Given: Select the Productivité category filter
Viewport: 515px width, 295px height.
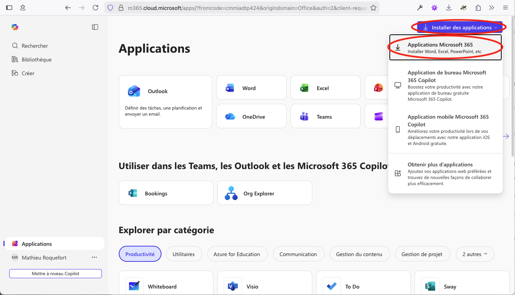Looking at the screenshot, I should pyautogui.click(x=140, y=254).
